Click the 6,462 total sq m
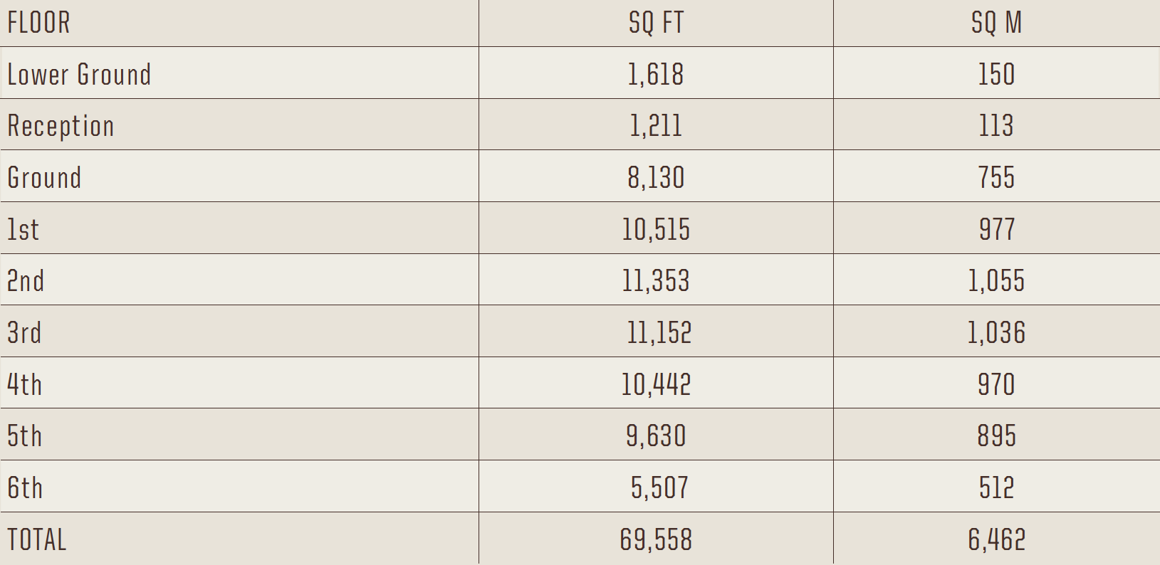 pyautogui.click(x=997, y=539)
